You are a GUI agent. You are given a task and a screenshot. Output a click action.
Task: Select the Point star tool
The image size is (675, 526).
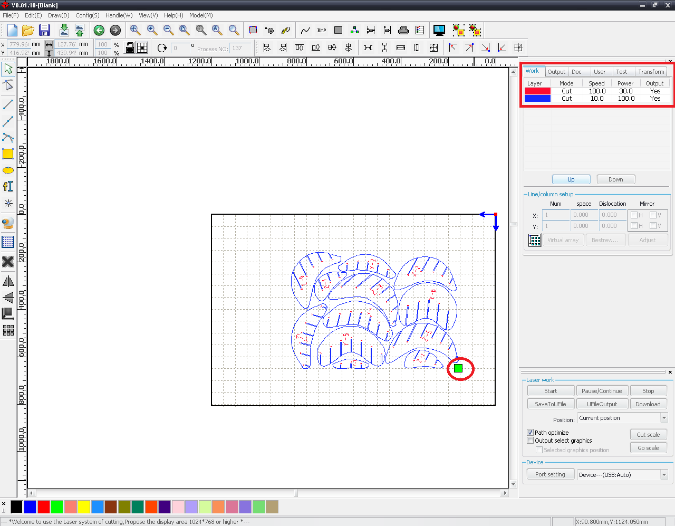8,203
